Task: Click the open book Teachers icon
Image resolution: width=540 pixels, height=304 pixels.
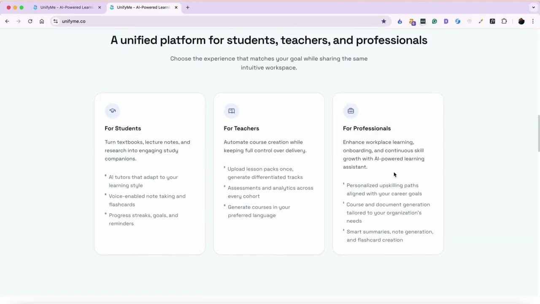Action: pos(231,111)
